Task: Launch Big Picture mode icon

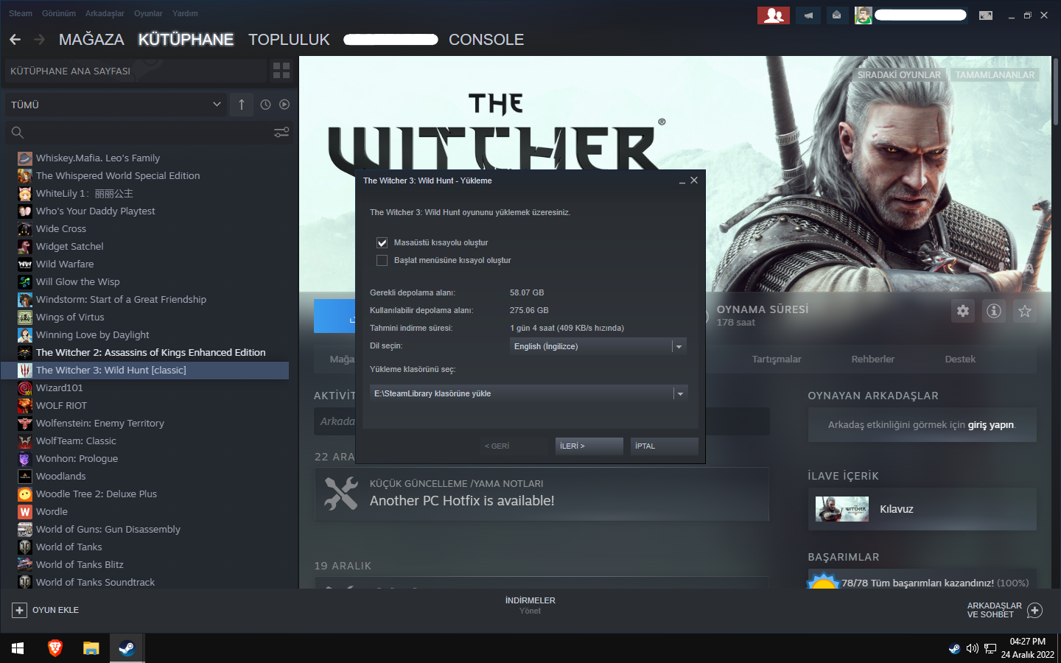Action: (986, 15)
